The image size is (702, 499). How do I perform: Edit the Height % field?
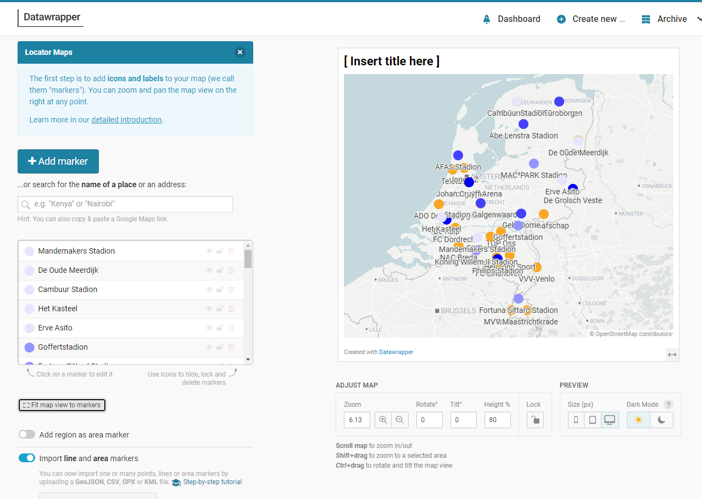[x=498, y=420]
